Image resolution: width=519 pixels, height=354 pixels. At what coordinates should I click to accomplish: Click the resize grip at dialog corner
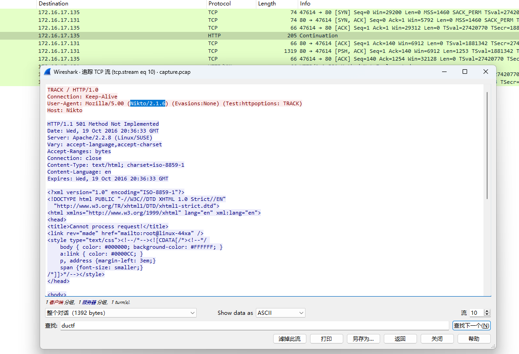click(493, 346)
